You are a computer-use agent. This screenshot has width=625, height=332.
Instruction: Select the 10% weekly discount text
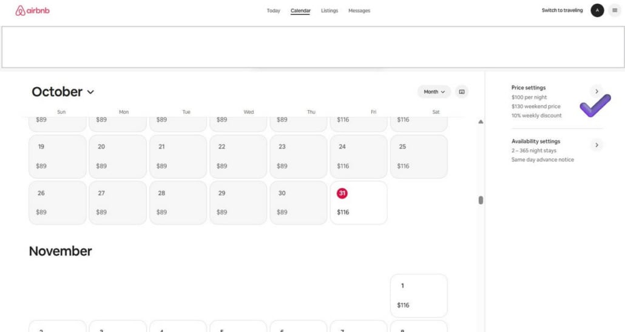click(536, 116)
